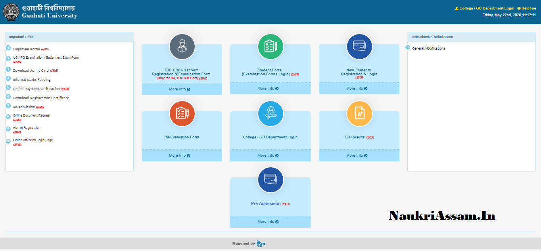The width and height of the screenshot is (541, 251).
Task: Click the Re-Evaluation Form card title
Action: 182,137
